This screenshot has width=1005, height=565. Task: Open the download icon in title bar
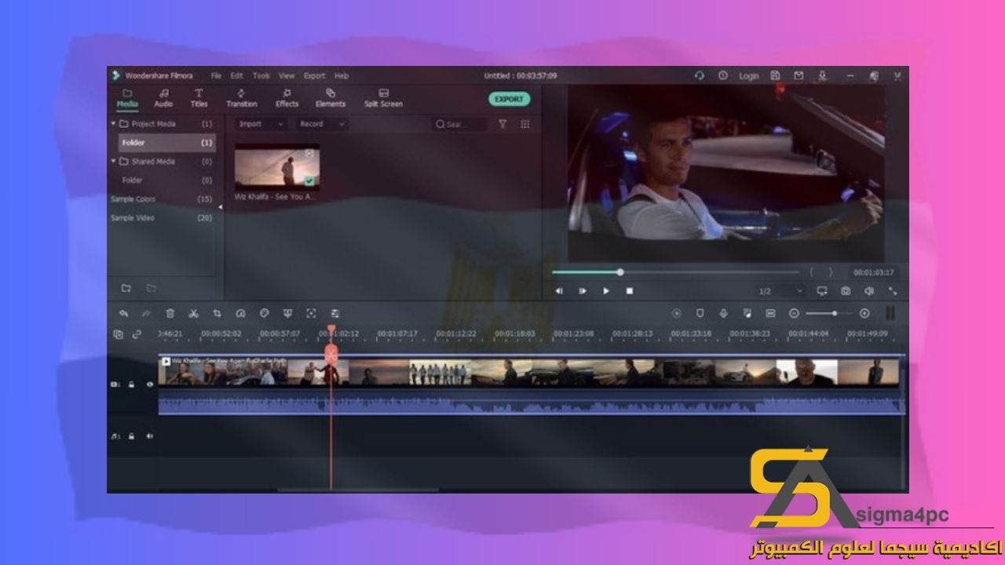[x=822, y=76]
